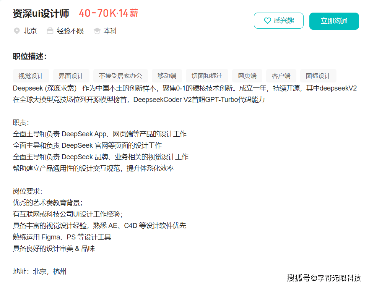Click the 岗位要求： heading
This screenshot has width=369, height=286.
click(x=28, y=191)
